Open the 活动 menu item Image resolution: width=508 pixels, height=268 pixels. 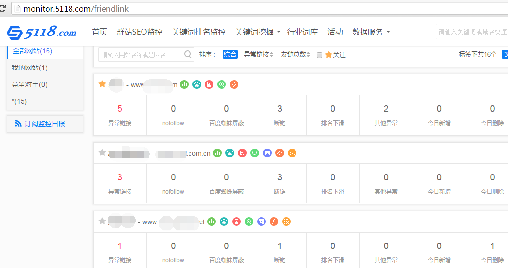tap(335, 32)
